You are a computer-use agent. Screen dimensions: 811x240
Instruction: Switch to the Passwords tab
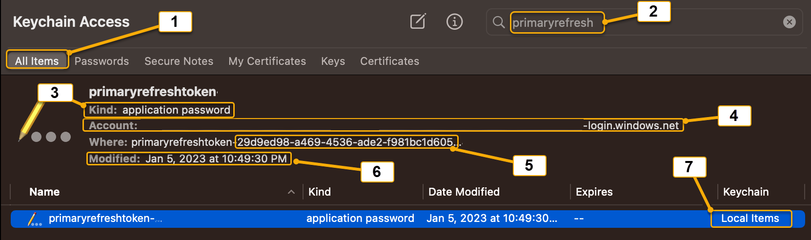pos(101,61)
